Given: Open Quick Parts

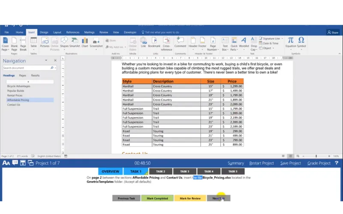Looking at the screenshot, I should 234,44.
